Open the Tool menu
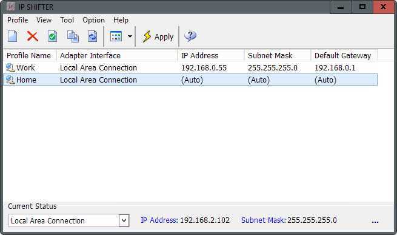Image resolution: width=397 pixels, height=235 pixels. pos(67,20)
